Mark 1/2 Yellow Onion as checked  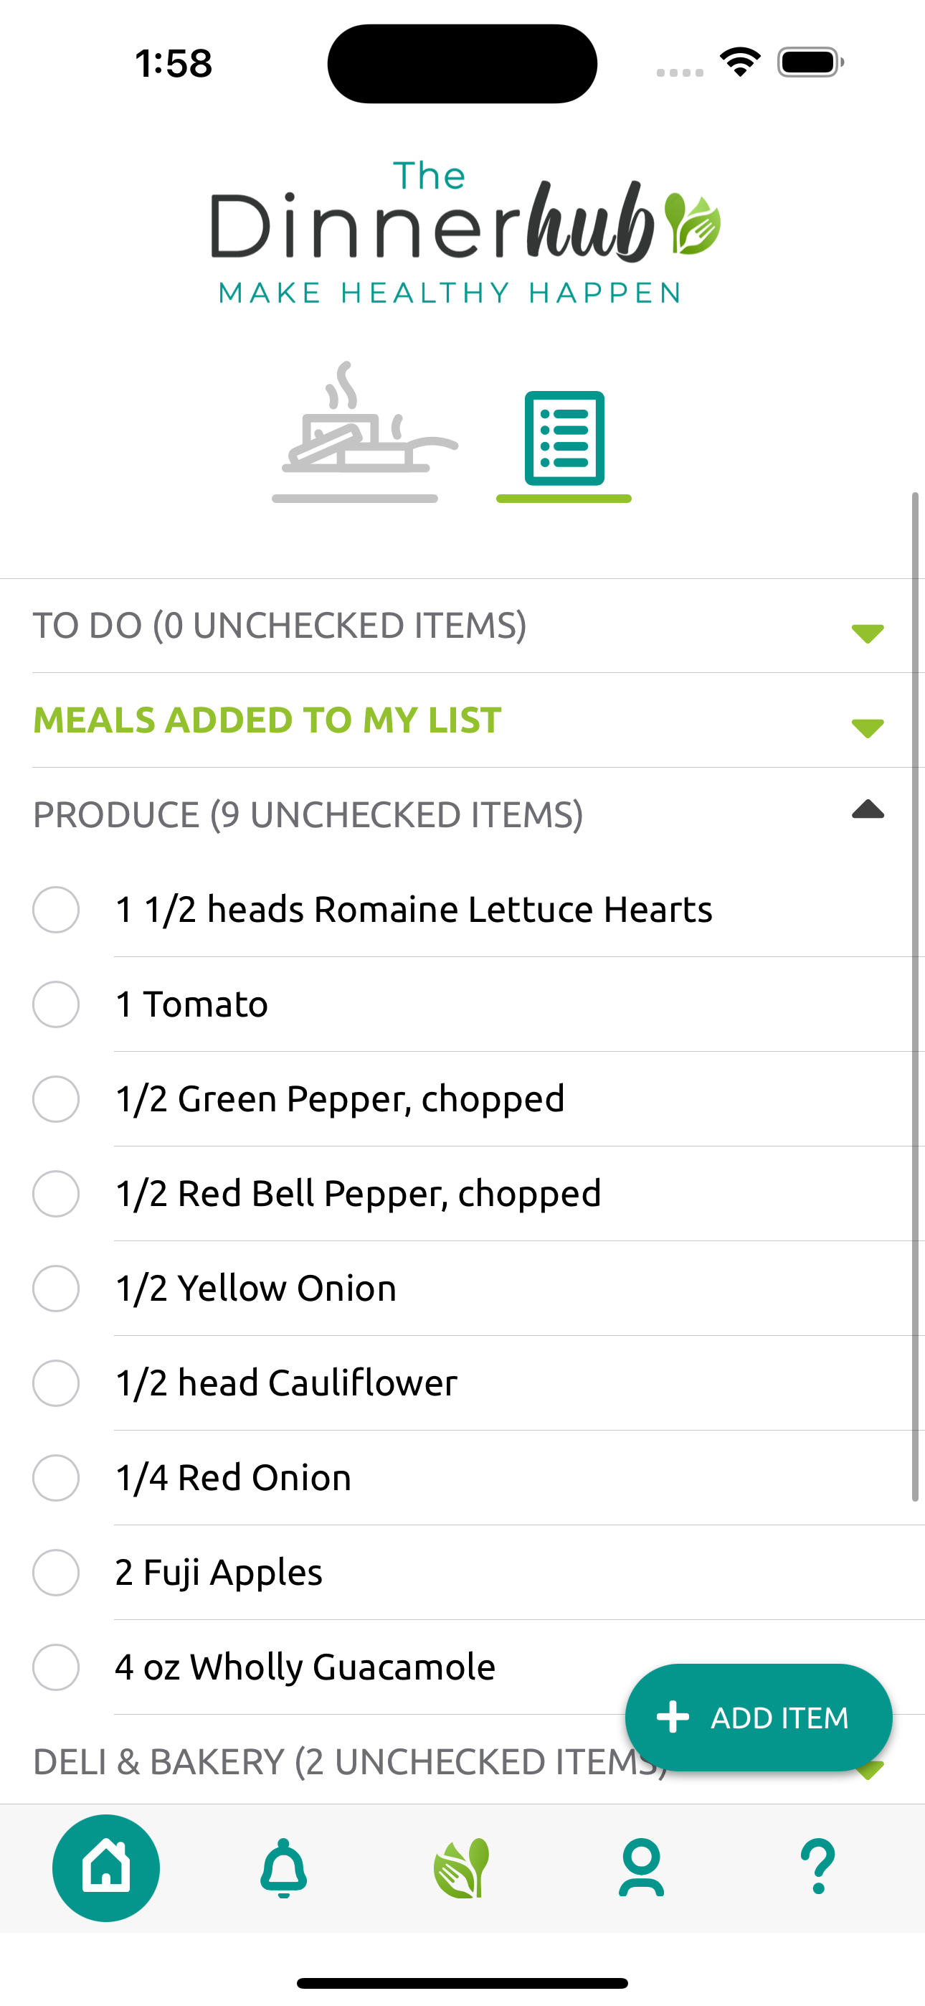pyautogui.click(x=56, y=1288)
